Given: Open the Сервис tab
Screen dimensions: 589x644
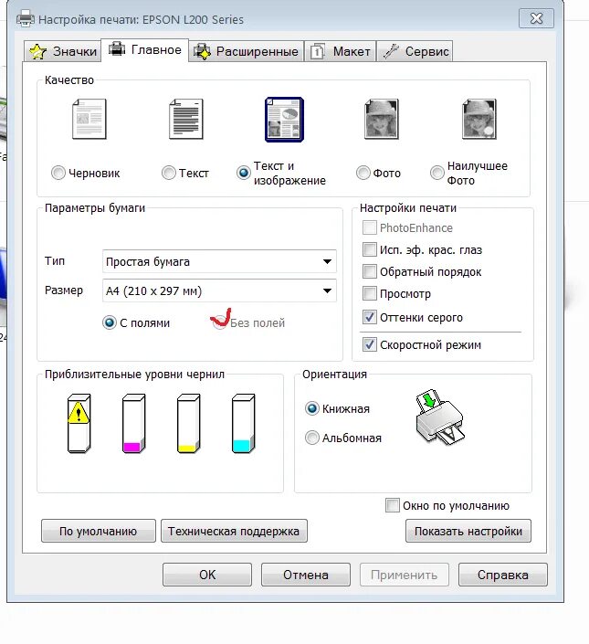Looking at the screenshot, I should pyautogui.click(x=415, y=51).
